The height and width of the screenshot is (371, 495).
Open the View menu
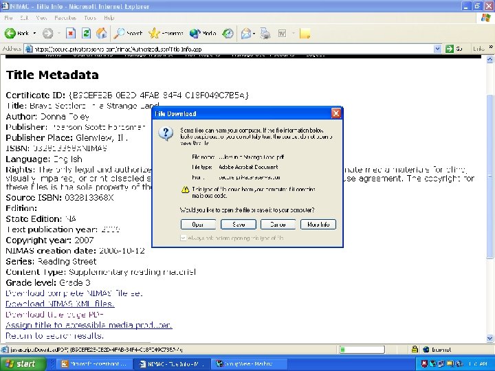(41, 18)
